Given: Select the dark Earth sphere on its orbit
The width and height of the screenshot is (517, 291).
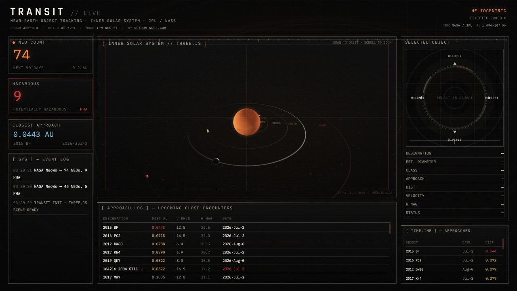Looking at the screenshot, I should click(x=216, y=161).
